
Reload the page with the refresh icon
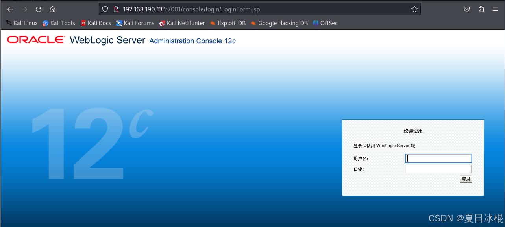39,9
